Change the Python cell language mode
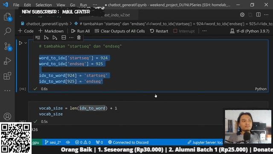The width and height of the screenshot is (273, 154). click(261, 89)
